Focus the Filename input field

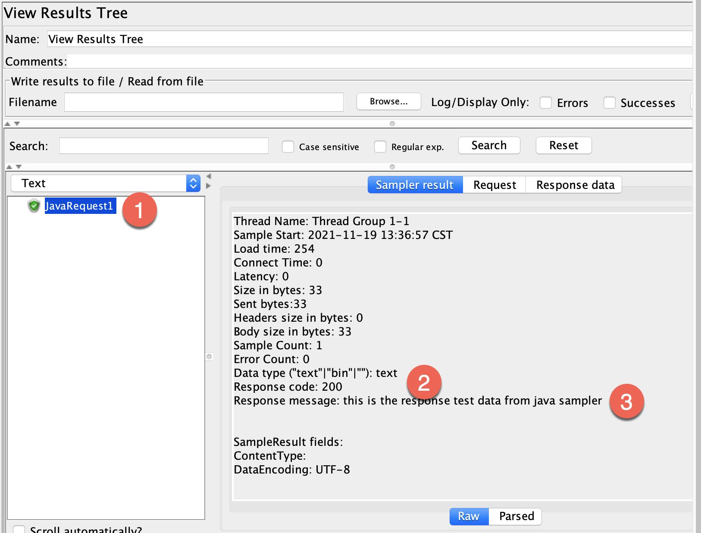tap(204, 102)
